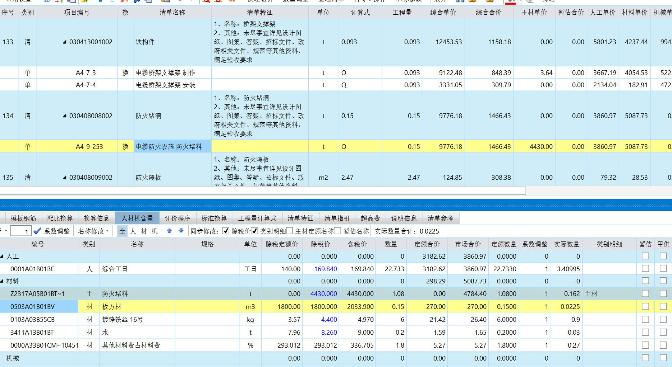Image resolution: width=672 pixels, height=367 pixels.
Task: Toggle the 除税价 sync checkbox
Action: 226,231
